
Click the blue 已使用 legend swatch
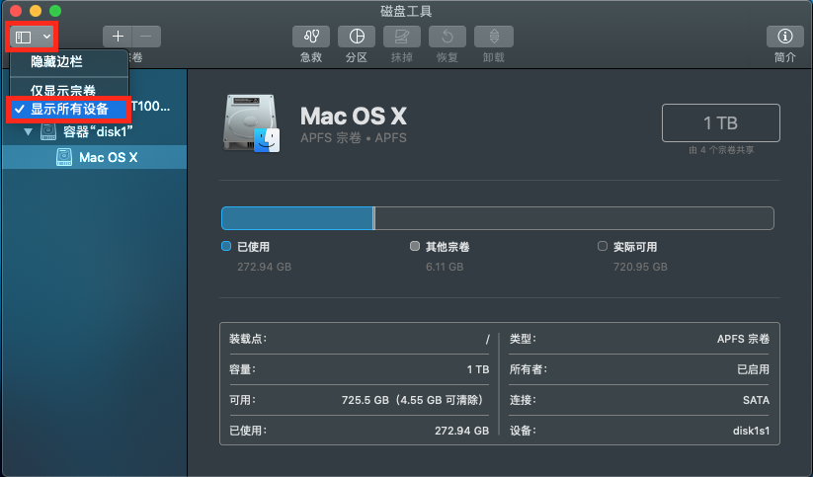(226, 247)
